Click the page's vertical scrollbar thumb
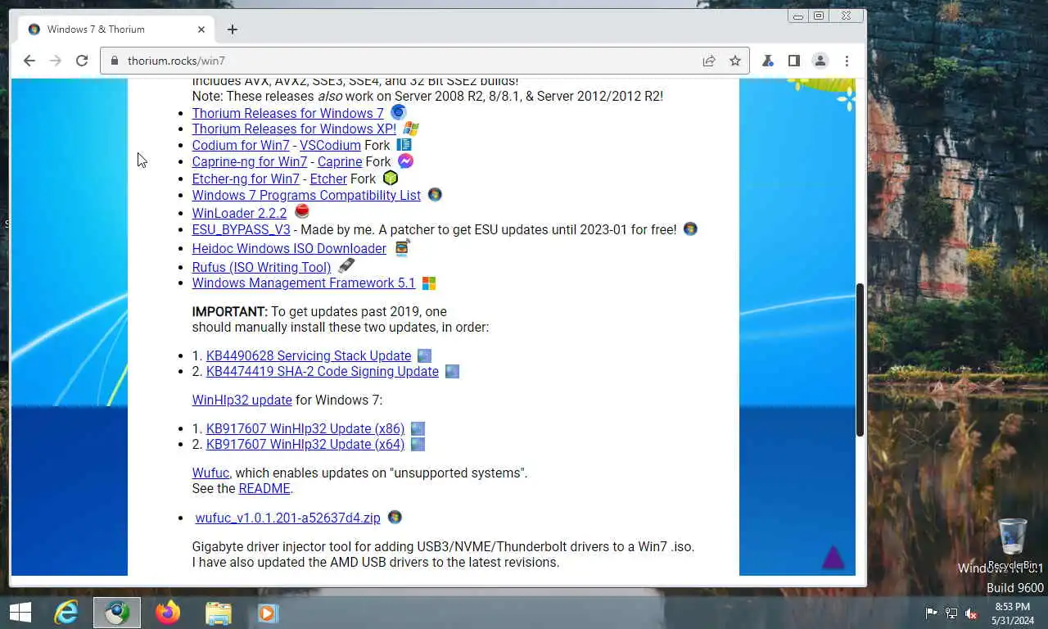This screenshot has width=1048, height=629. [860, 360]
